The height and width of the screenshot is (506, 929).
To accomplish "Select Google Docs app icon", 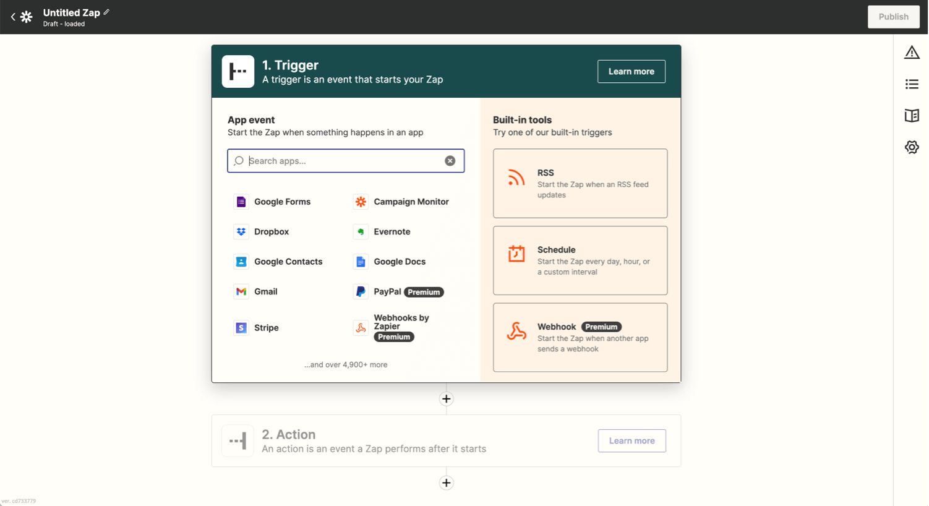I will coord(361,262).
